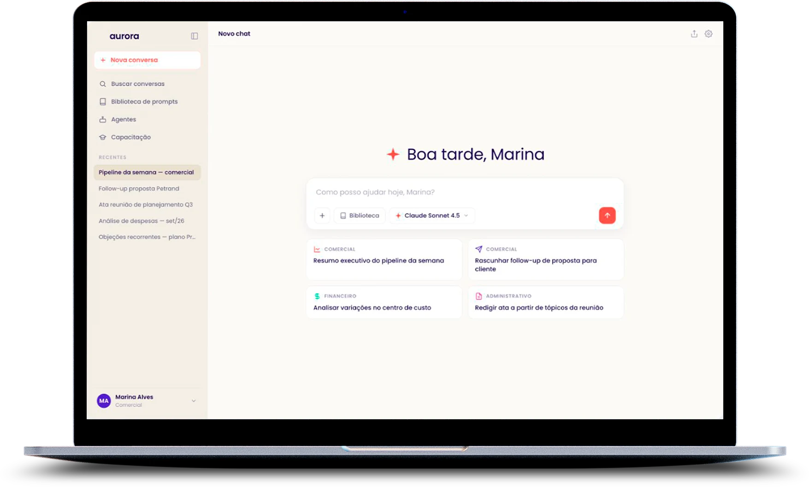Viewport: 809px width, 487px height.
Task: Select Resumo executivo do pipeline da semana
Action: point(384,259)
